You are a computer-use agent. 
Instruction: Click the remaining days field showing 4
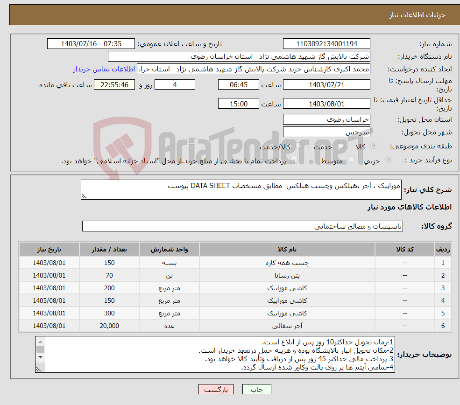click(x=175, y=85)
